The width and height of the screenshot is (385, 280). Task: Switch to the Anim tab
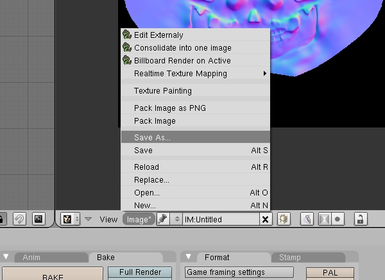[x=51, y=258]
